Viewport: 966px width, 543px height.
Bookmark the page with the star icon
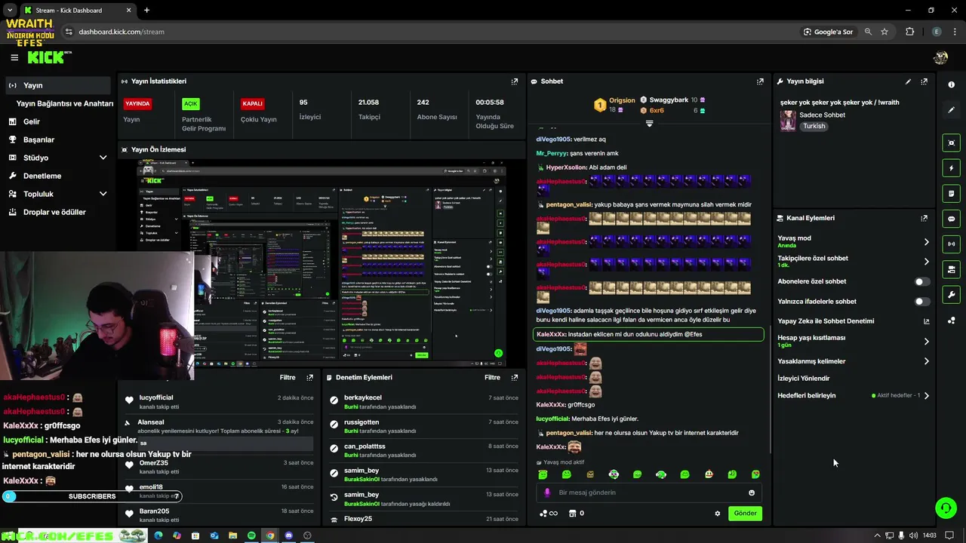tap(884, 32)
